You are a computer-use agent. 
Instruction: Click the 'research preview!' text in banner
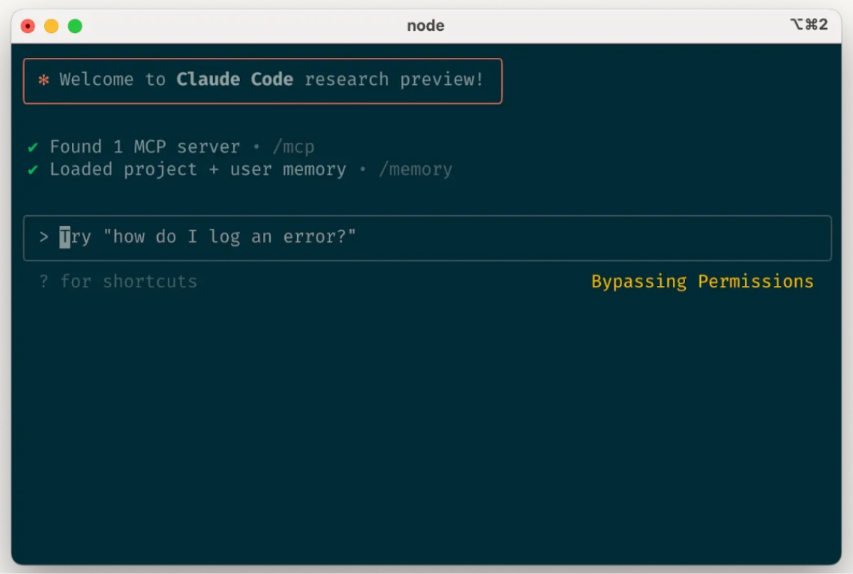tap(394, 79)
